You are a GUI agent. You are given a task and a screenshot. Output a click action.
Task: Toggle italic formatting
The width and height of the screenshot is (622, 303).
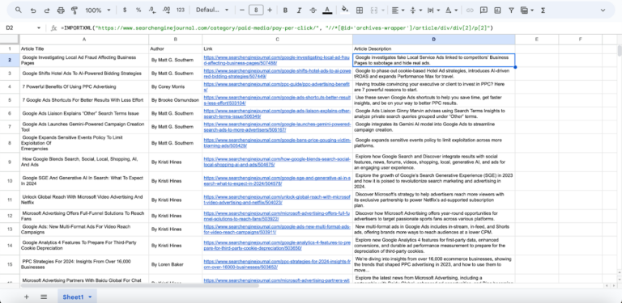click(299, 11)
